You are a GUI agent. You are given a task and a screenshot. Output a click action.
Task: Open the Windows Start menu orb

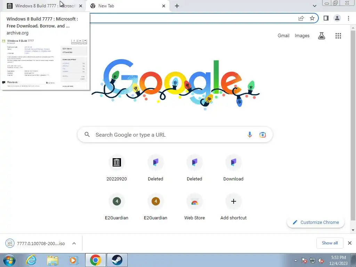9,260
